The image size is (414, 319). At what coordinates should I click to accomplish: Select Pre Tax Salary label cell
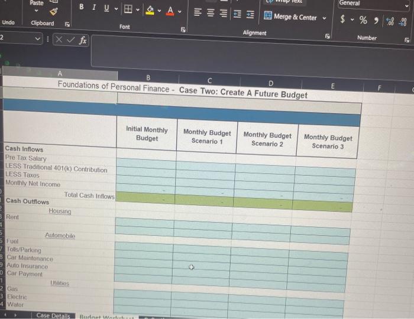pyautogui.click(x=26, y=158)
